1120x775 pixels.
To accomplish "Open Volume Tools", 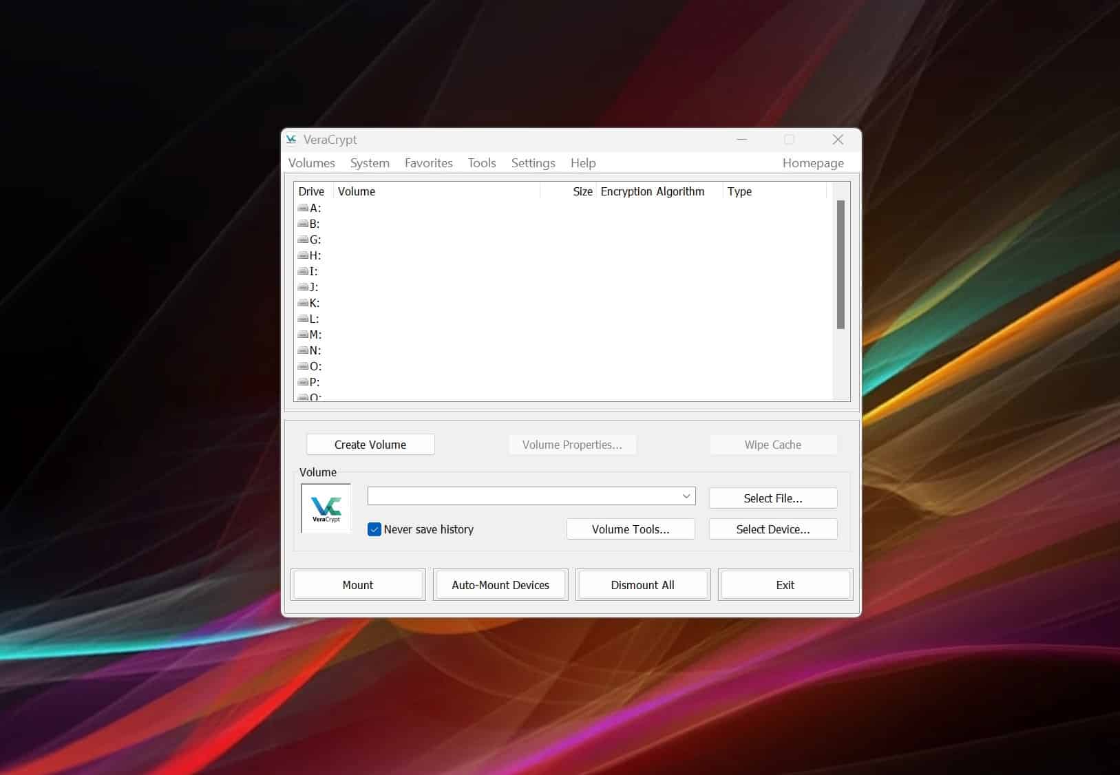I will (631, 529).
